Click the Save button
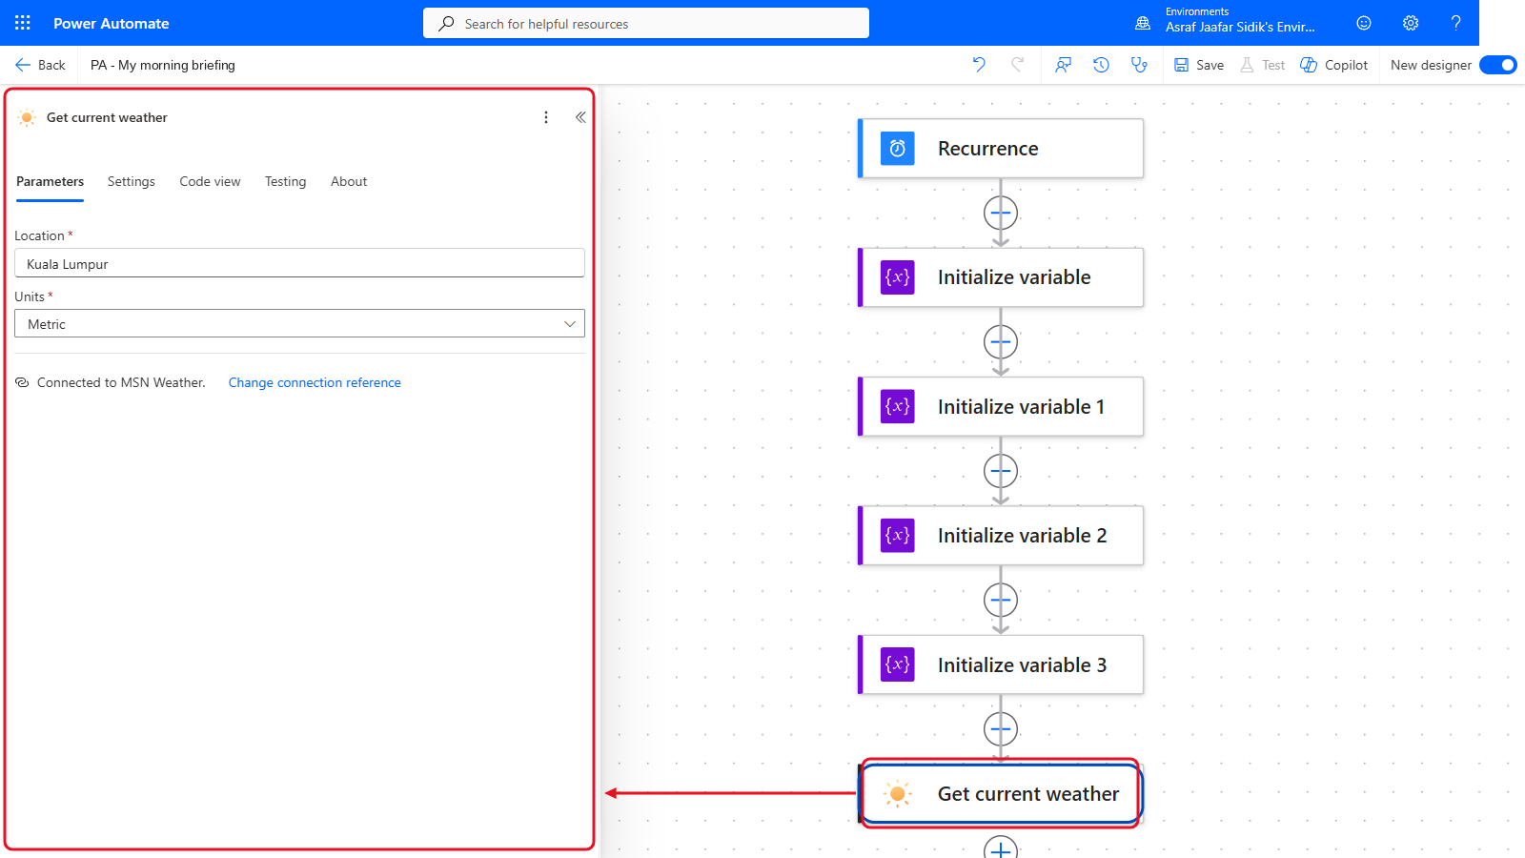Image resolution: width=1525 pixels, height=858 pixels. click(1199, 65)
